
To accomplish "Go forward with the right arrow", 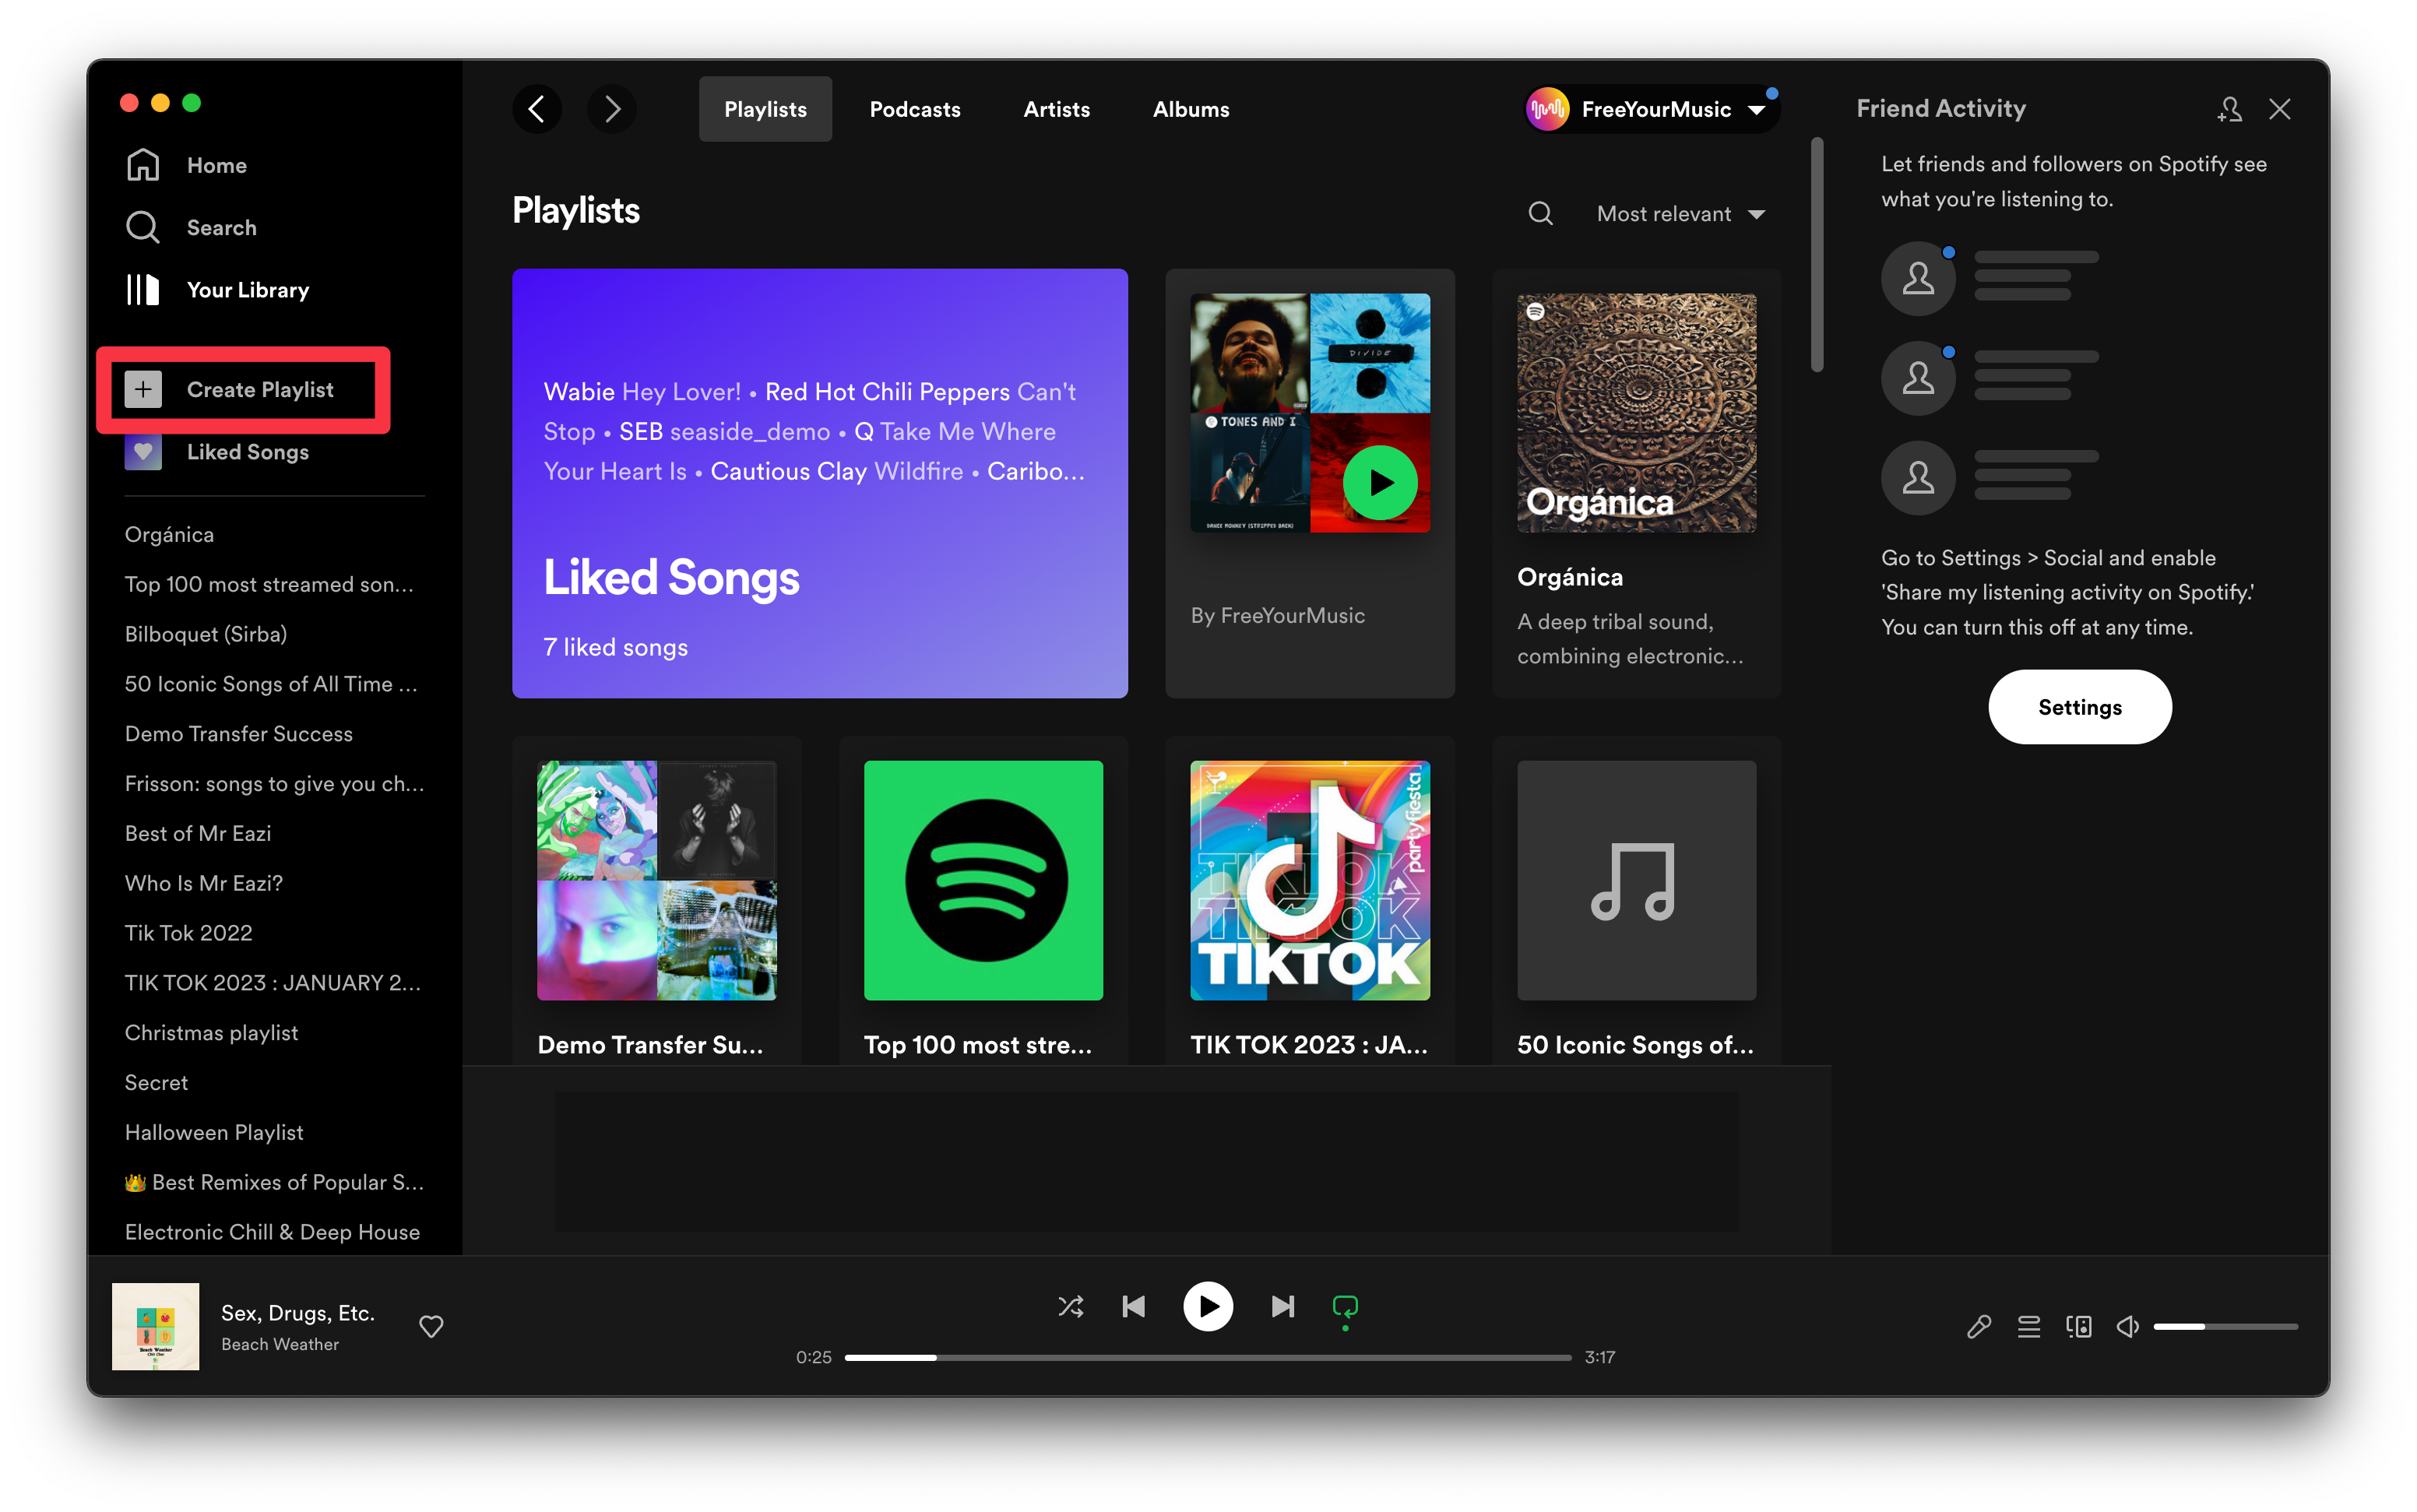I will 612,109.
